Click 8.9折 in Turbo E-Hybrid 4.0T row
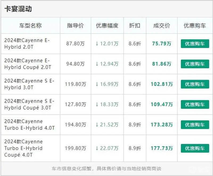The height and width of the screenshot is (176, 213). click(135, 125)
